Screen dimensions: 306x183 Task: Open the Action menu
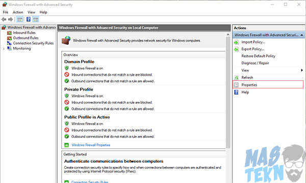[x=18, y=12]
